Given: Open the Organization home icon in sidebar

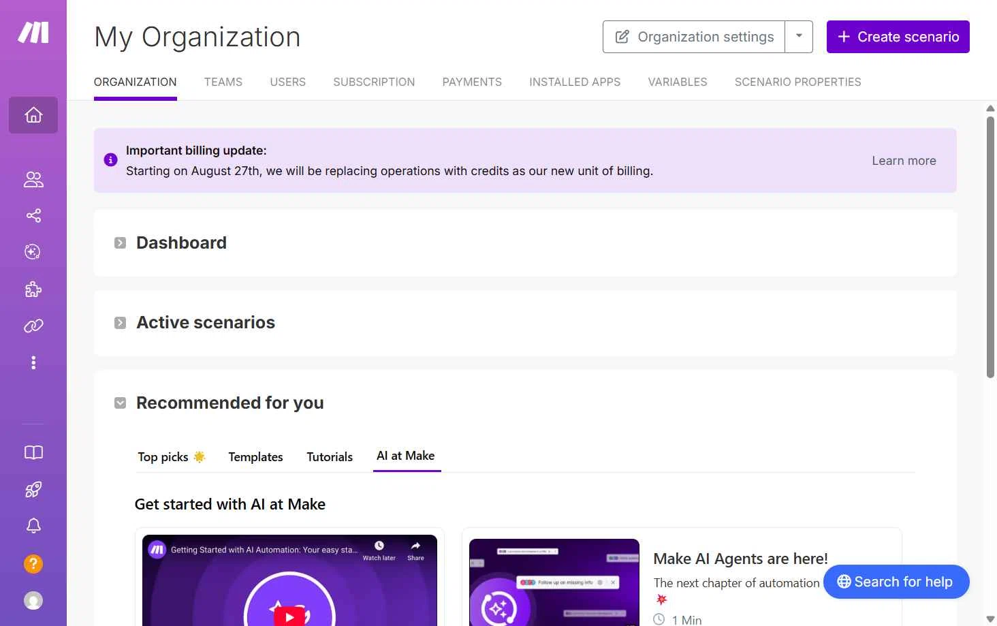Looking at the screenshot, I should (x=33, y=115).
